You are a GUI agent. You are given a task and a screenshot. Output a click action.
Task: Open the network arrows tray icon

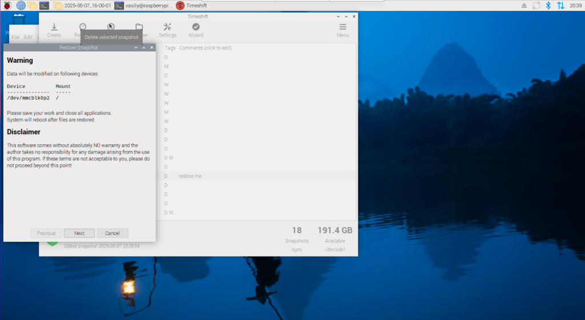point(560,6)
